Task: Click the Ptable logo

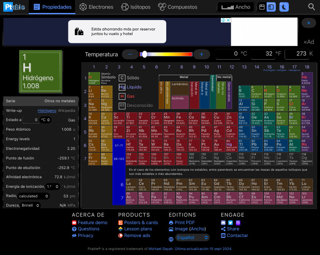Action: point(14,7)
